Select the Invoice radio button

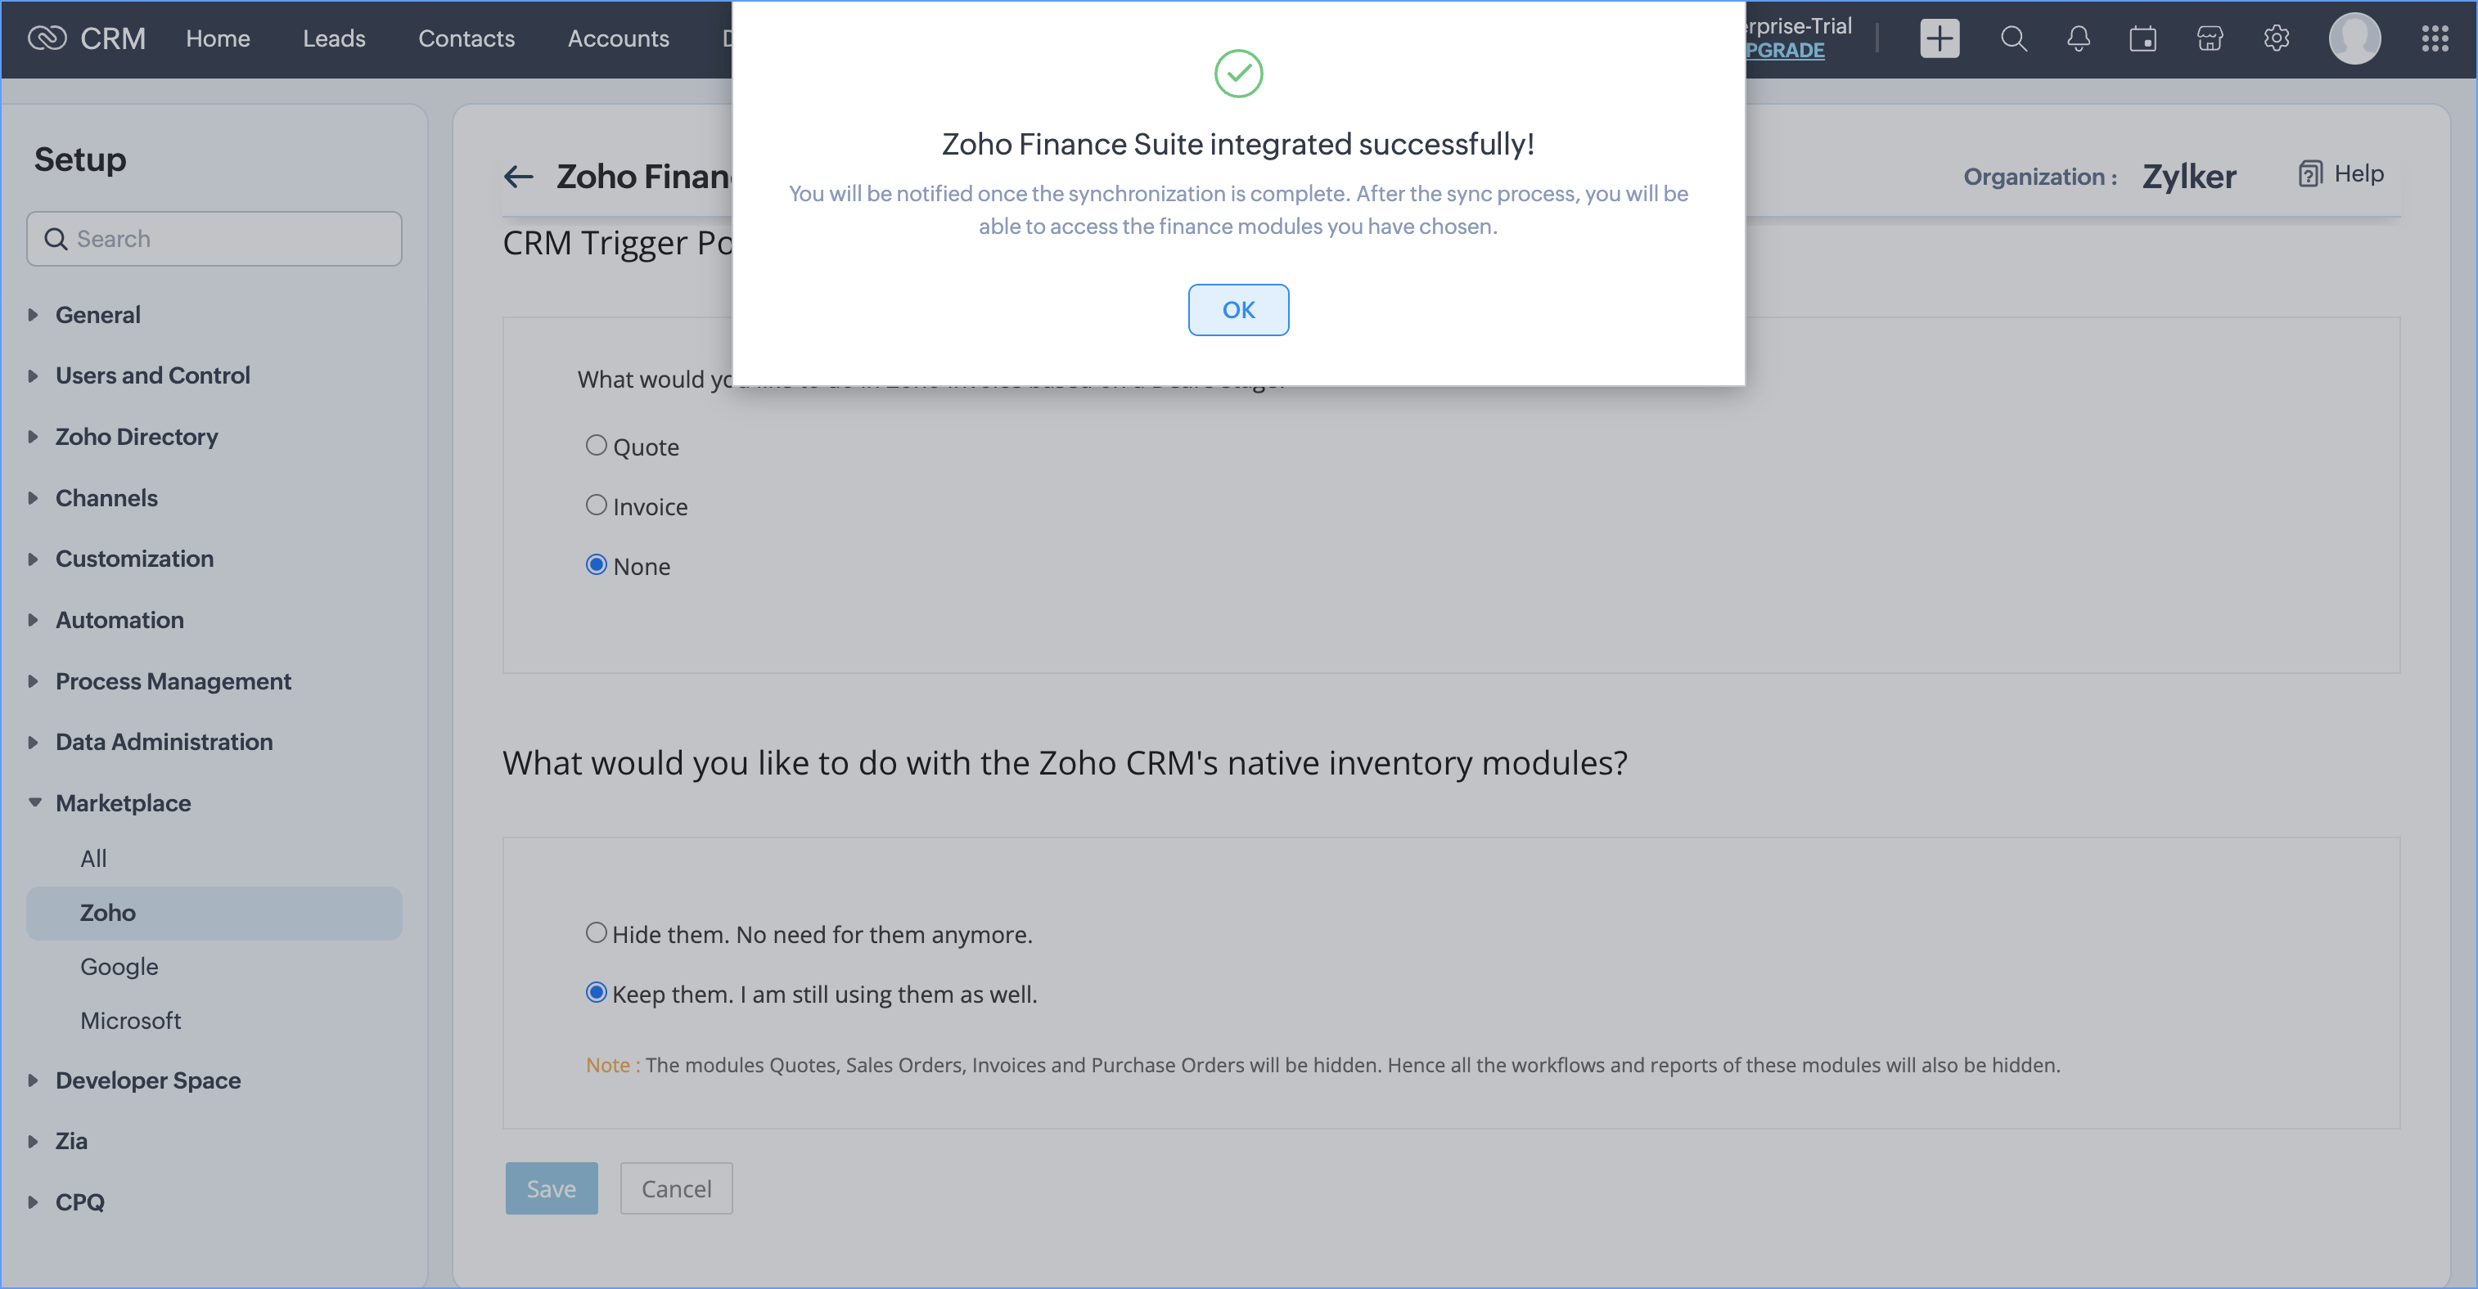(x=597, y=505)
